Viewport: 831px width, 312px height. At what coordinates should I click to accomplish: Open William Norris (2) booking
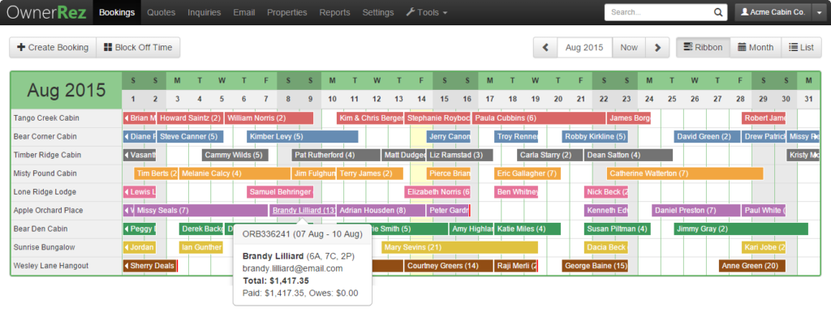(x=269, y=118)
